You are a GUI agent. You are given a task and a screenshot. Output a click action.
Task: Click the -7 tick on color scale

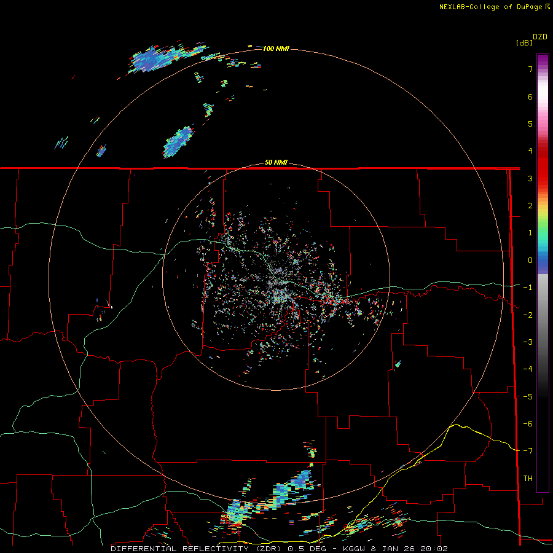point(528,451)
